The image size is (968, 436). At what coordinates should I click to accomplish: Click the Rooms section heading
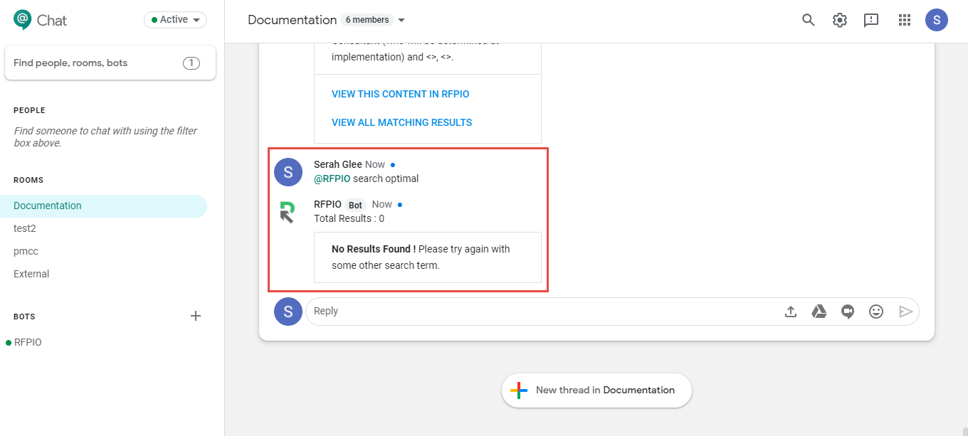28,180
